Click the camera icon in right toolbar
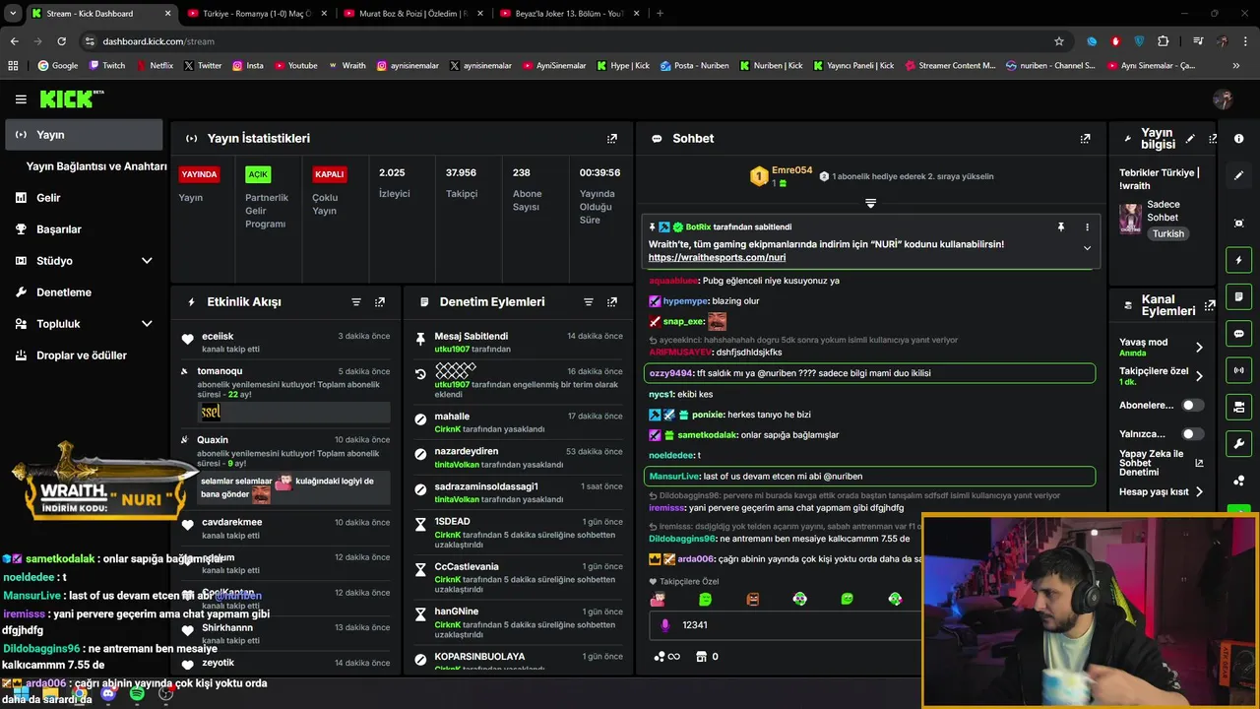 pos(1239,407)
